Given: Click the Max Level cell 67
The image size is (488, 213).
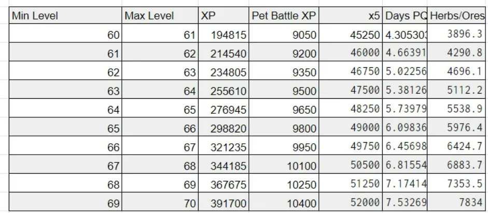Looking at the screenshot, I should pos(160,147).
